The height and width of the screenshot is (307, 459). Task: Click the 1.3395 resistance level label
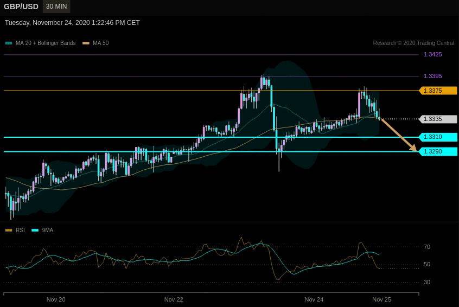(x=432, y=76)
